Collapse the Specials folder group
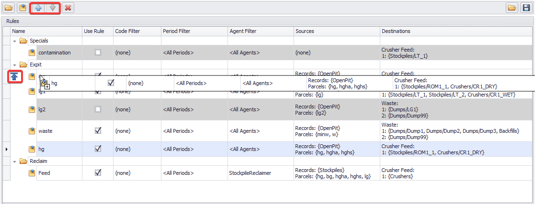535x204 pixels. pos(15,41)
